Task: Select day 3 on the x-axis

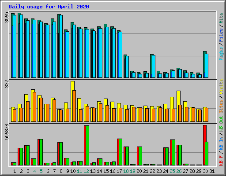Action: (28, 171)
